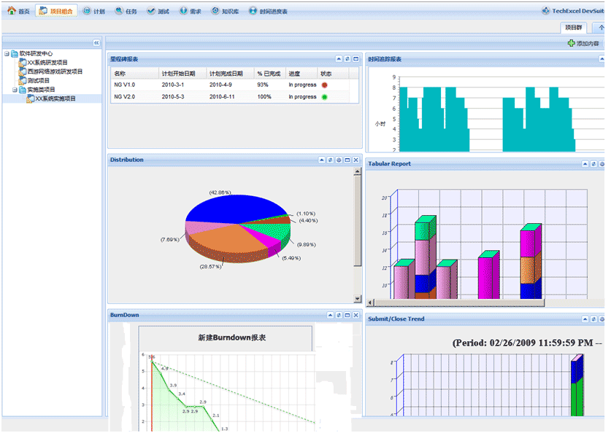Maximize the Distribution panel
The image size is (611, 433).
tap(347, 160)
